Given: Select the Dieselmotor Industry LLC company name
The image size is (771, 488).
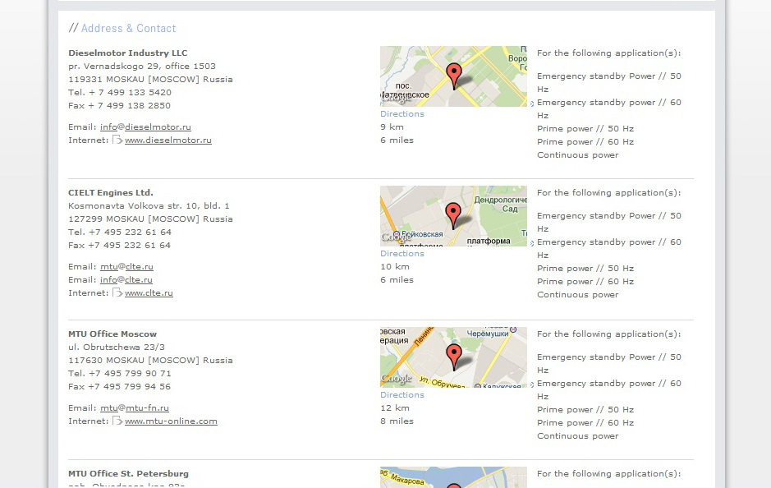Looking at the screenshot, I should tap(128, 53).
